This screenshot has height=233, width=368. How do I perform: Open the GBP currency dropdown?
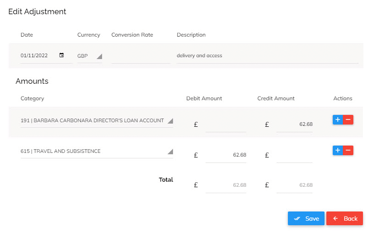[x=90, y=56]
